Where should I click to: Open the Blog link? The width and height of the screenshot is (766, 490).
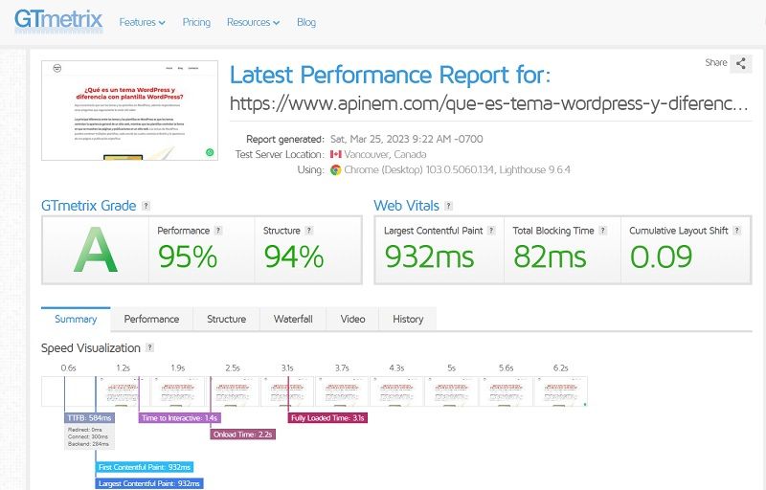point(306,22)
